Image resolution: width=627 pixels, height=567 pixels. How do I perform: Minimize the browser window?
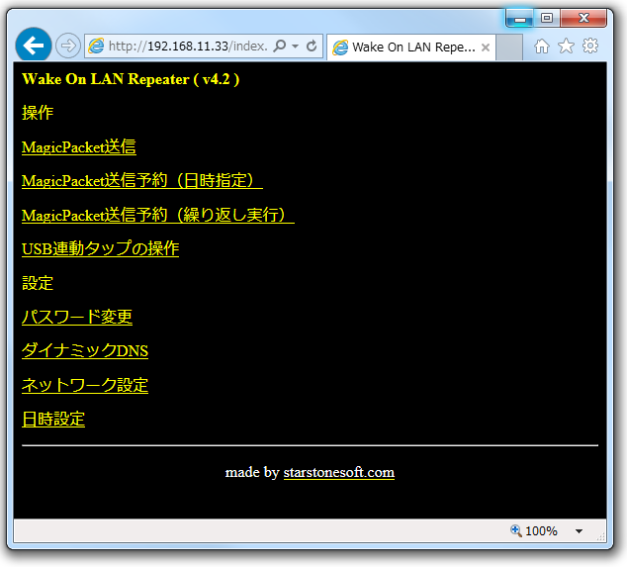pos(519,18)
